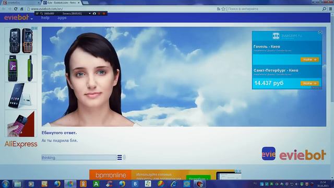The height and width of the screenshot is (188, 334).
Task: Click Evie's avatar image
Action: (x=93, y=80)
